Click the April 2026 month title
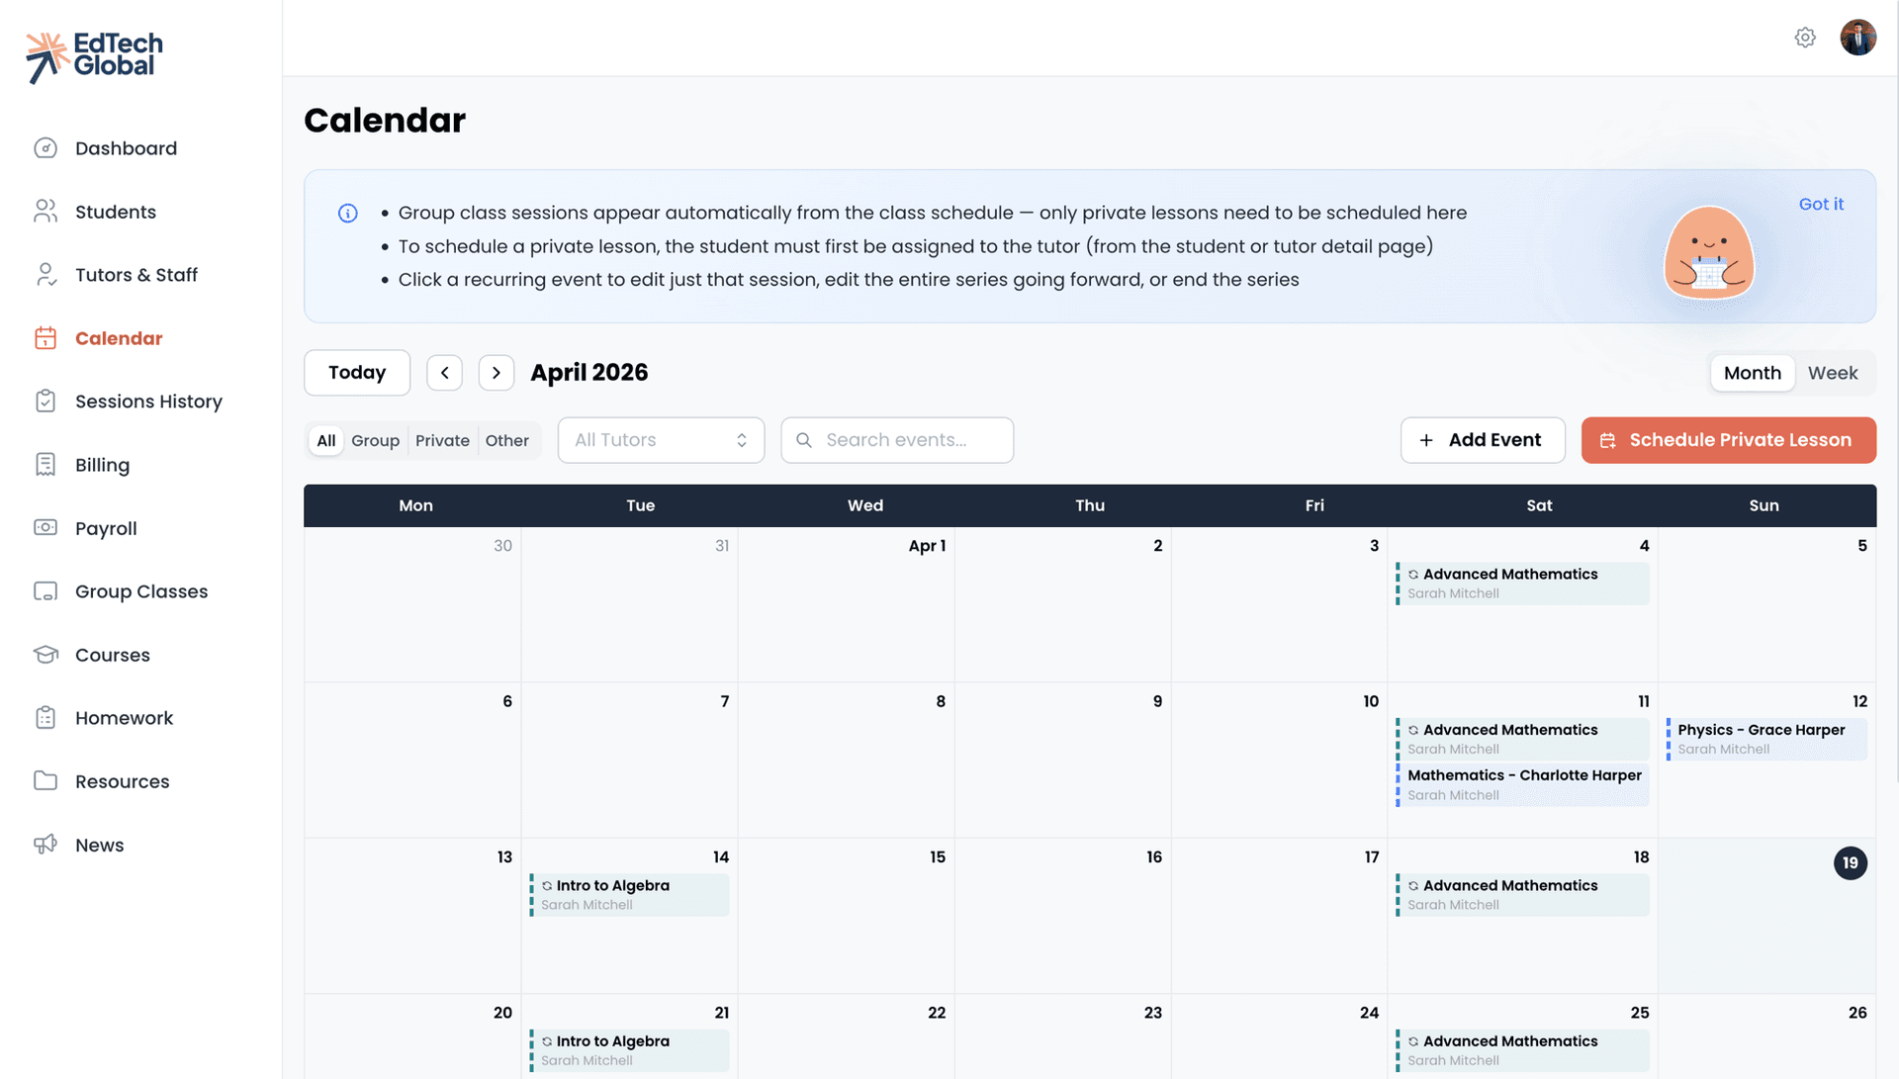Viewport: 1899px width, 1079px height. [589, 373]
